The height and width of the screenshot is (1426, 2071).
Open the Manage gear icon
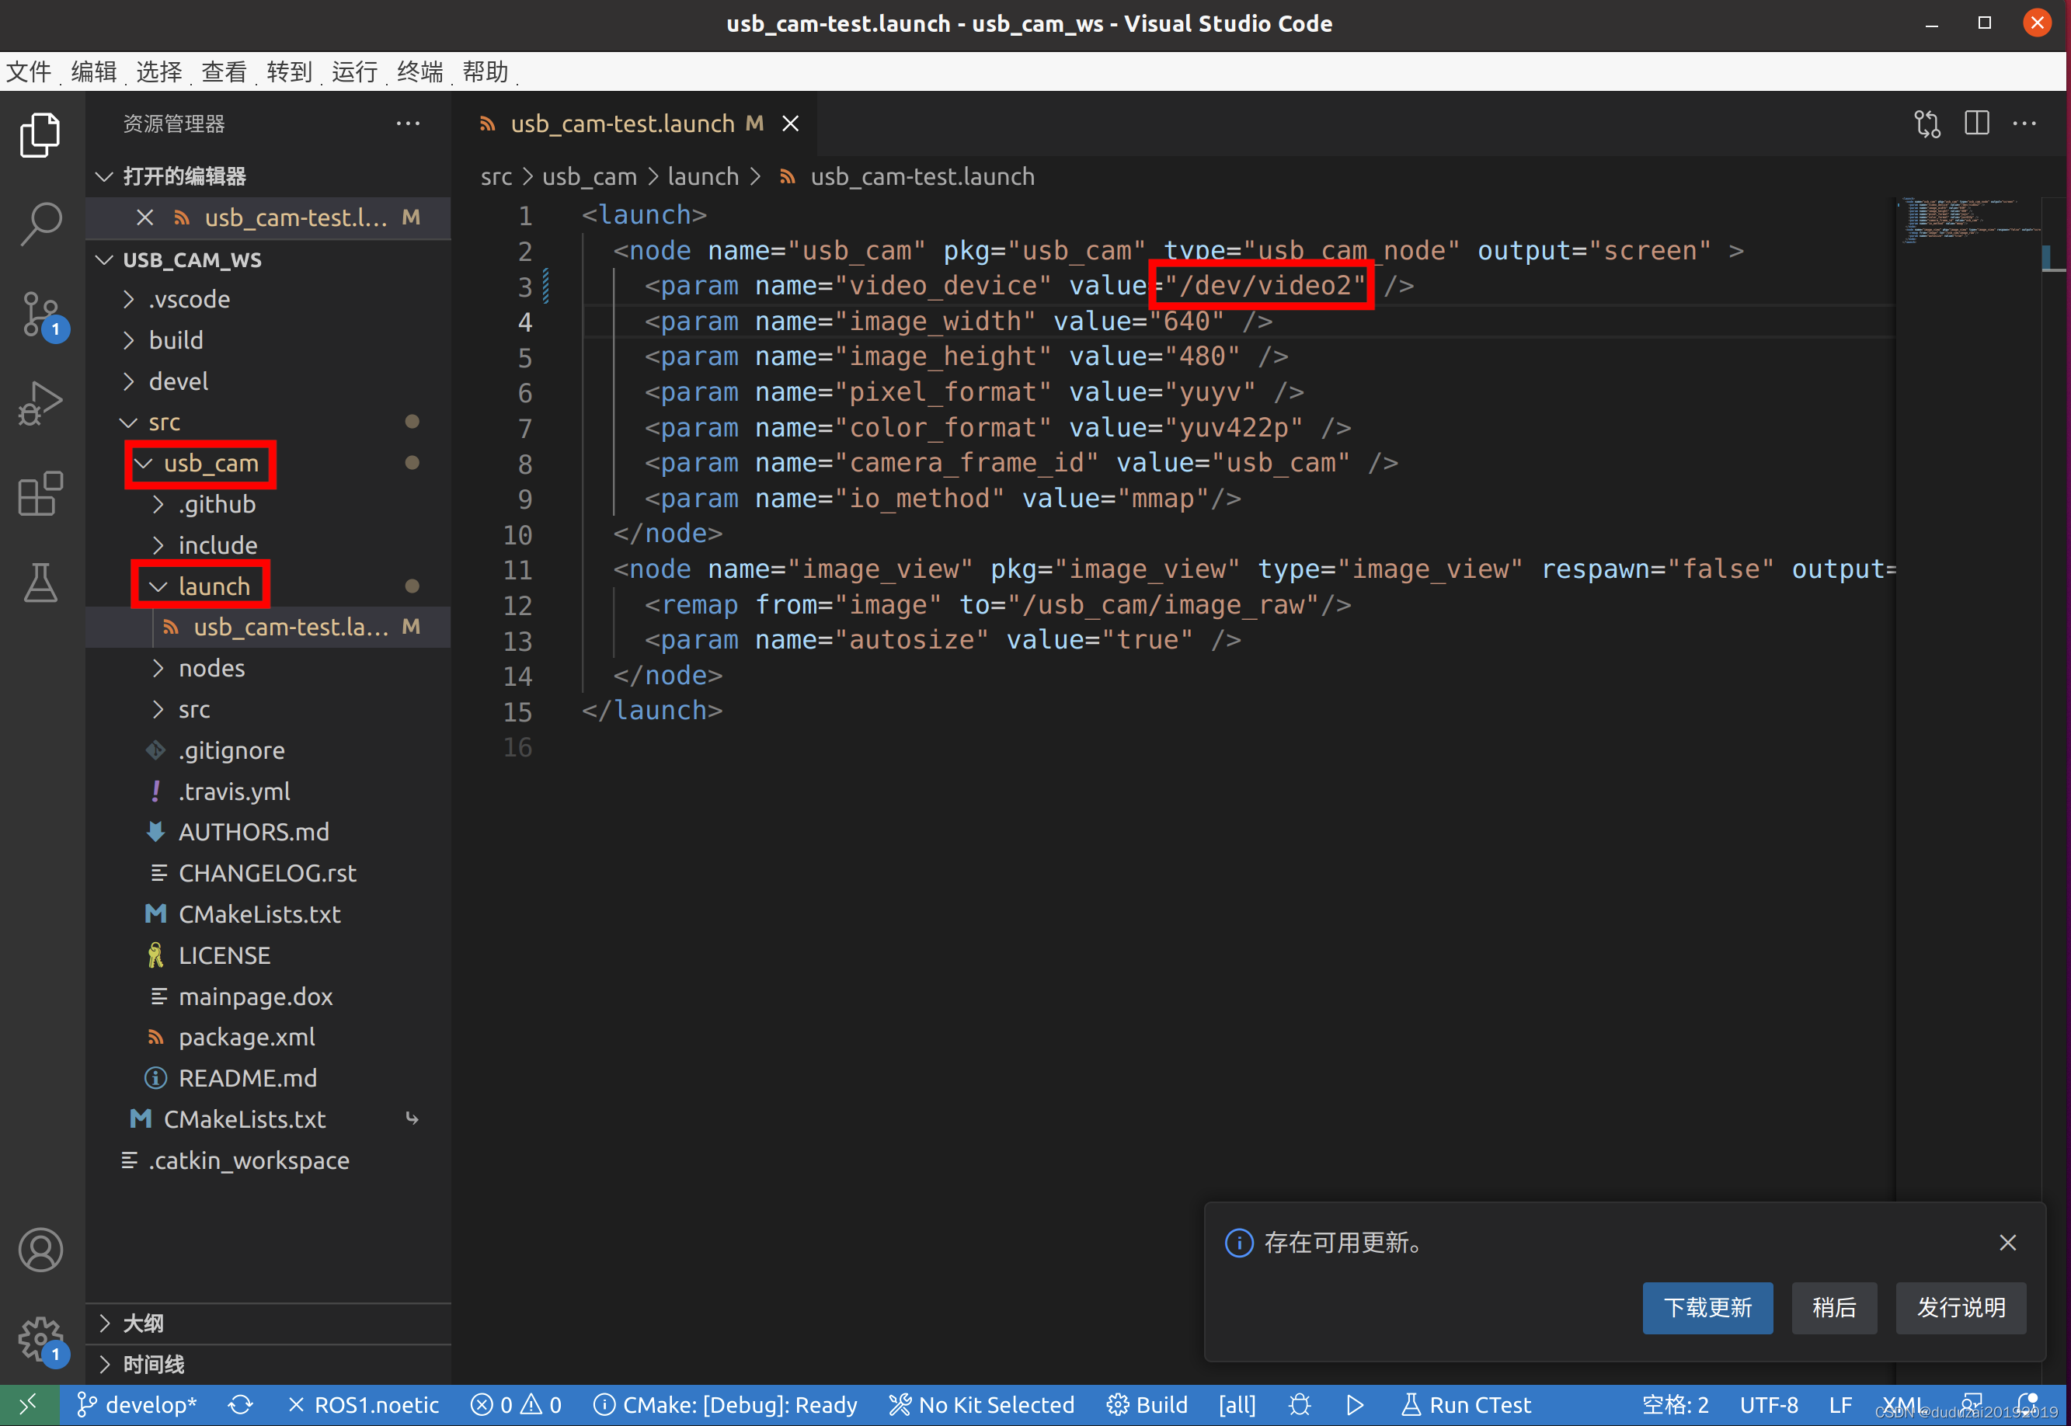42,1341
